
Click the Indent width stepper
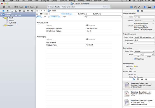pos(154,54)
